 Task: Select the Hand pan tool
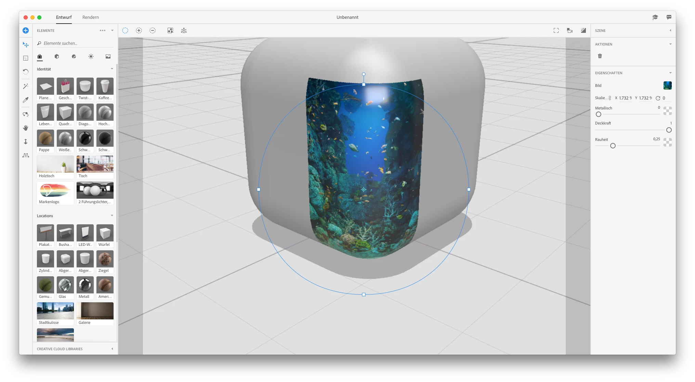coord(26,128)
